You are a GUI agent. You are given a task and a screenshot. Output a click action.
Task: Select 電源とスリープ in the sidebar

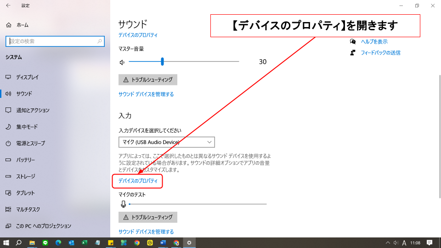(30, 143)
